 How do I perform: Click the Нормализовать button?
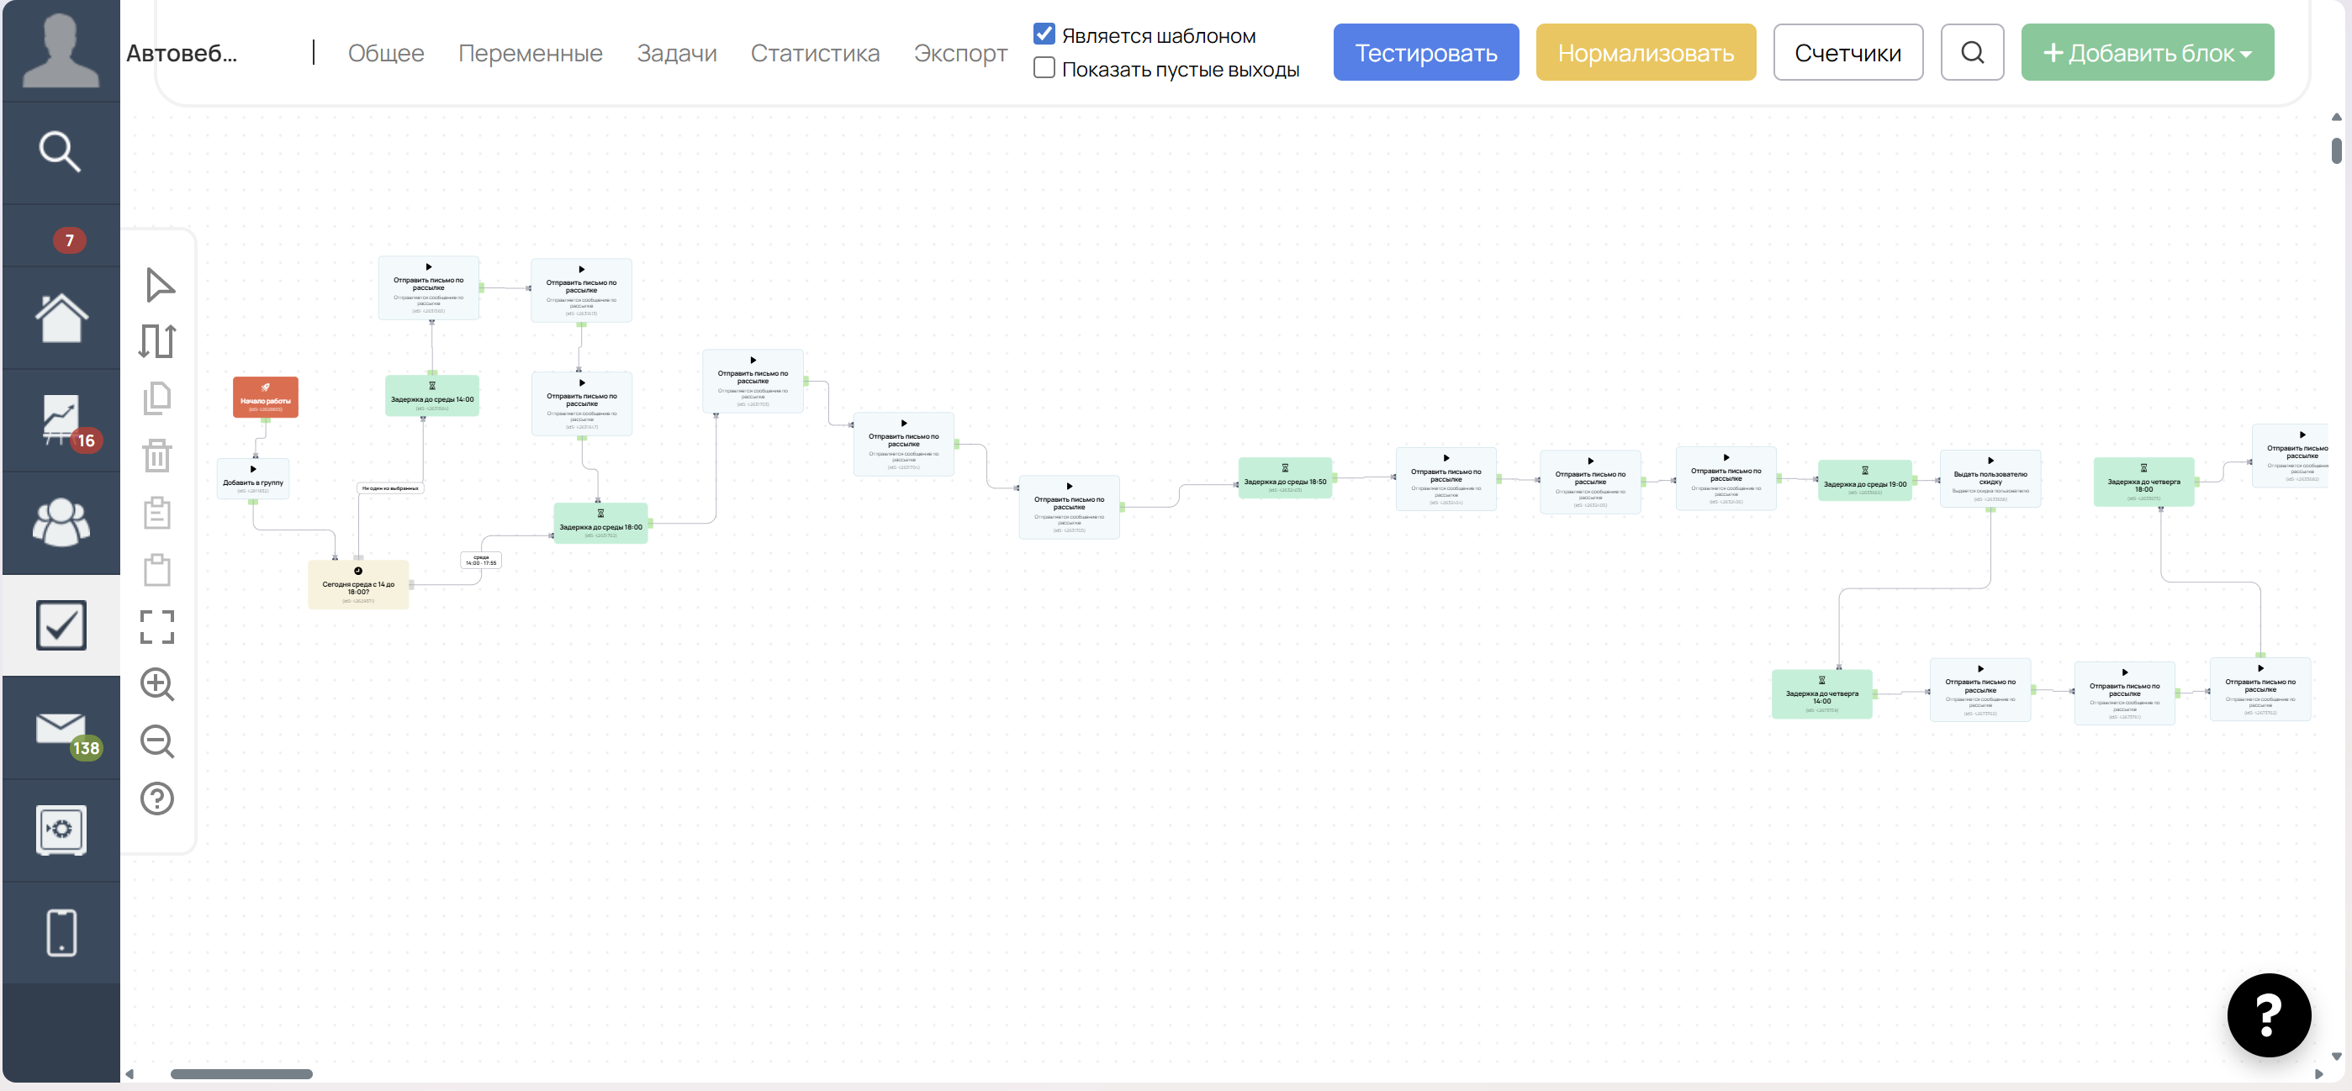(x=1646, y=53)
